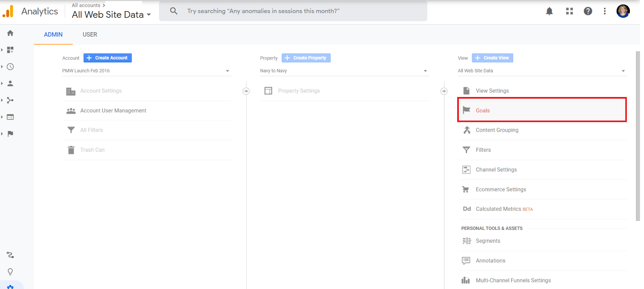Image resolution: width=644 pixels, height=289 pixels.
Task: Open the All Web Site Data header selector
Action: [111, 14]
